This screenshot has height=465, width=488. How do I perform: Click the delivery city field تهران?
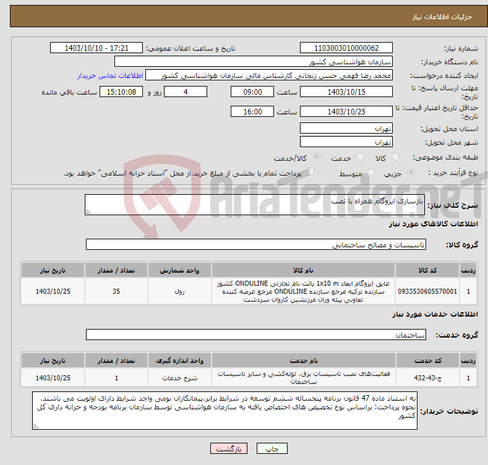[x=346, y=142]
